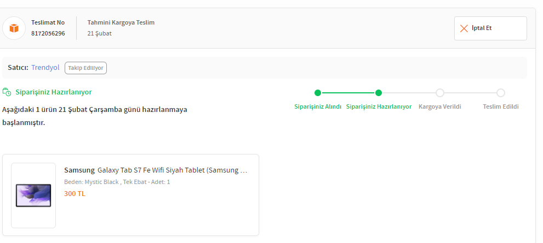
Task: Select the Teslim Edildi step circle
Action: tap(501, 93)
